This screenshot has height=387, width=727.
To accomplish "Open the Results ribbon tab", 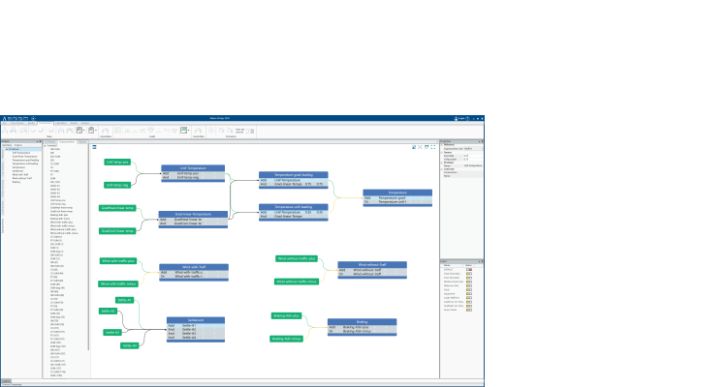I will tap(74, 123).
